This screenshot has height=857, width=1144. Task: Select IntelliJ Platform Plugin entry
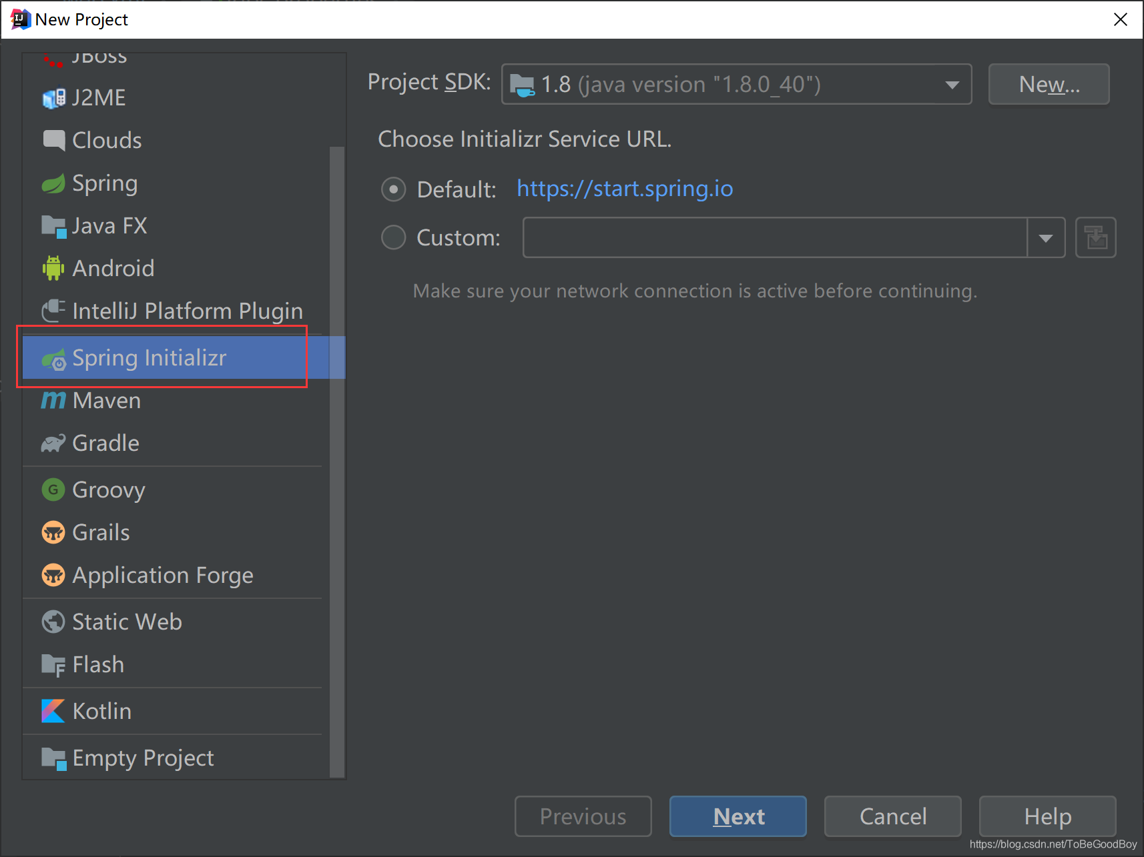pyautogui.click(x=176, y=311)
